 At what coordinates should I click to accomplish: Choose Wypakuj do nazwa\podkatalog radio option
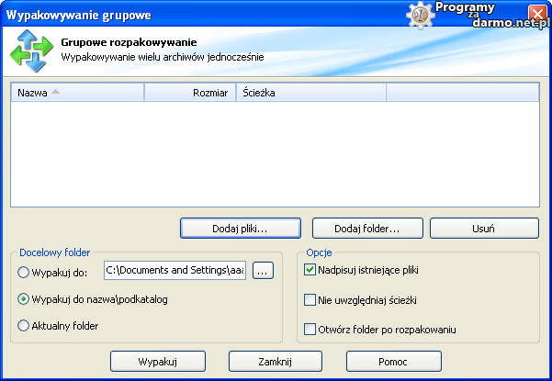(x=24, y=299)
